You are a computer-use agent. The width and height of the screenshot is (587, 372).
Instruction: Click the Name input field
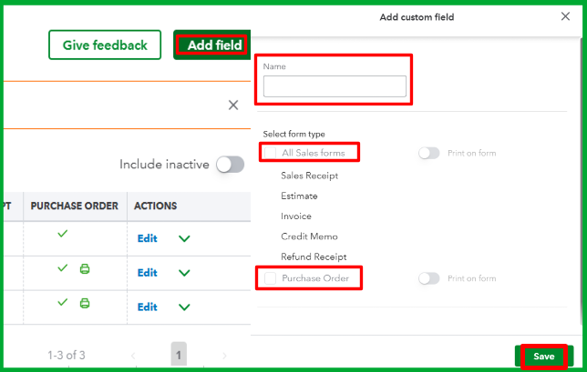click(x=335, y=86)
